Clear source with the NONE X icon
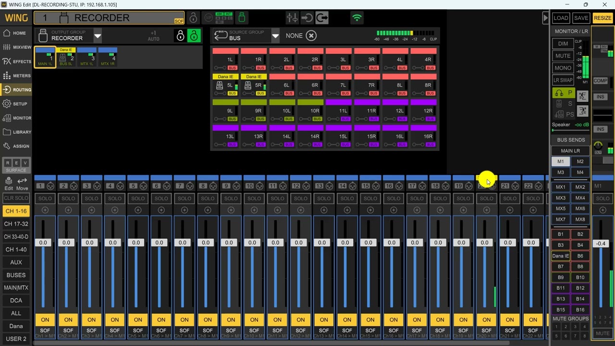Screen dimensions: 615x346 [x=311, y=36]
